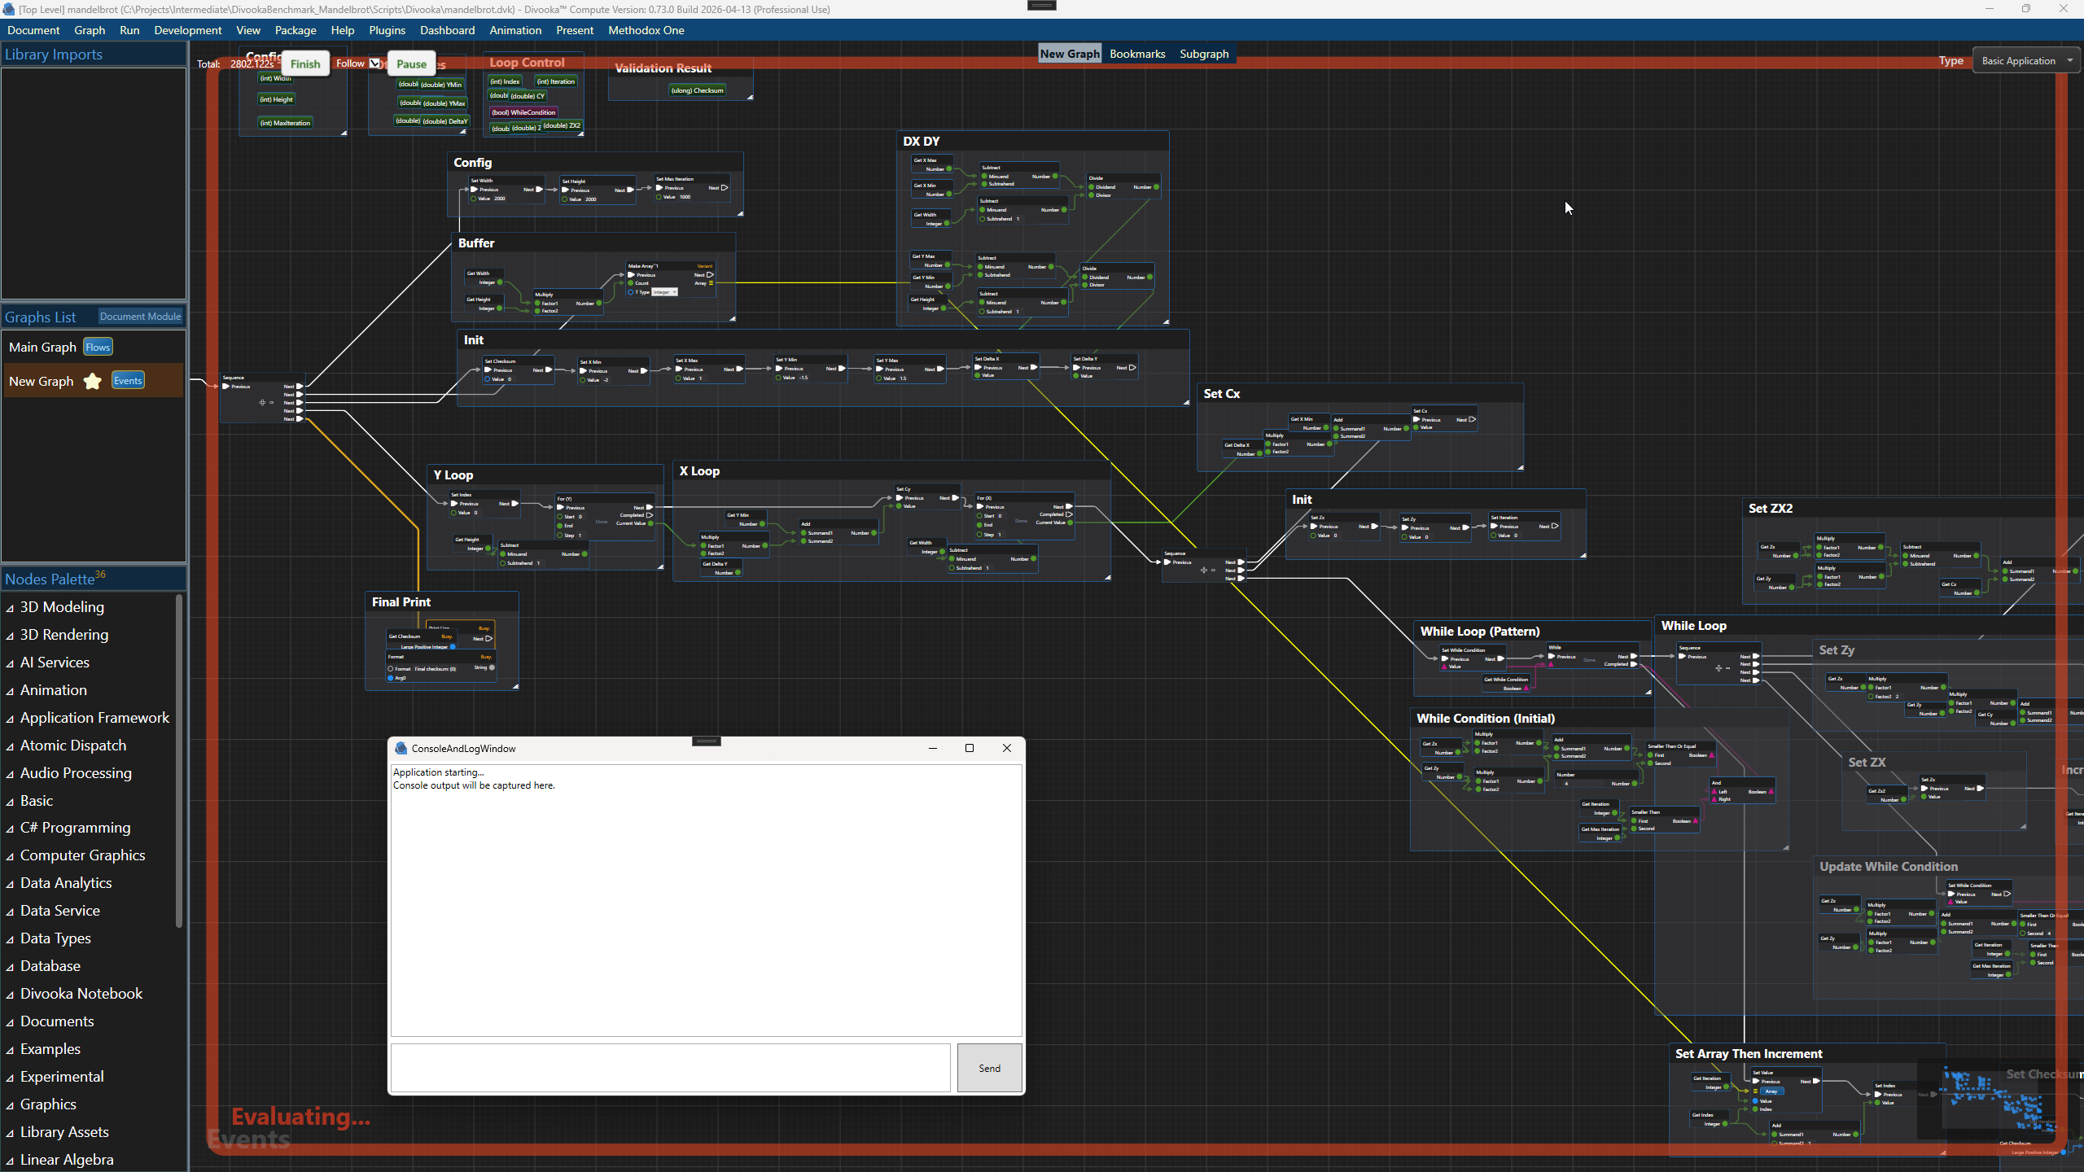The image size is (2084, 1172).
Task: Click the console message input field
Action: pos(671,1068)
